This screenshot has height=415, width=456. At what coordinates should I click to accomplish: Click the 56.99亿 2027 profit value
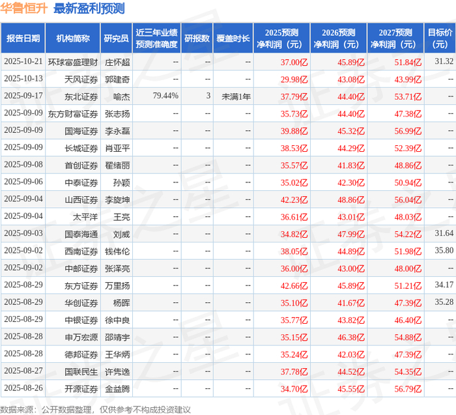coord(408,131)
